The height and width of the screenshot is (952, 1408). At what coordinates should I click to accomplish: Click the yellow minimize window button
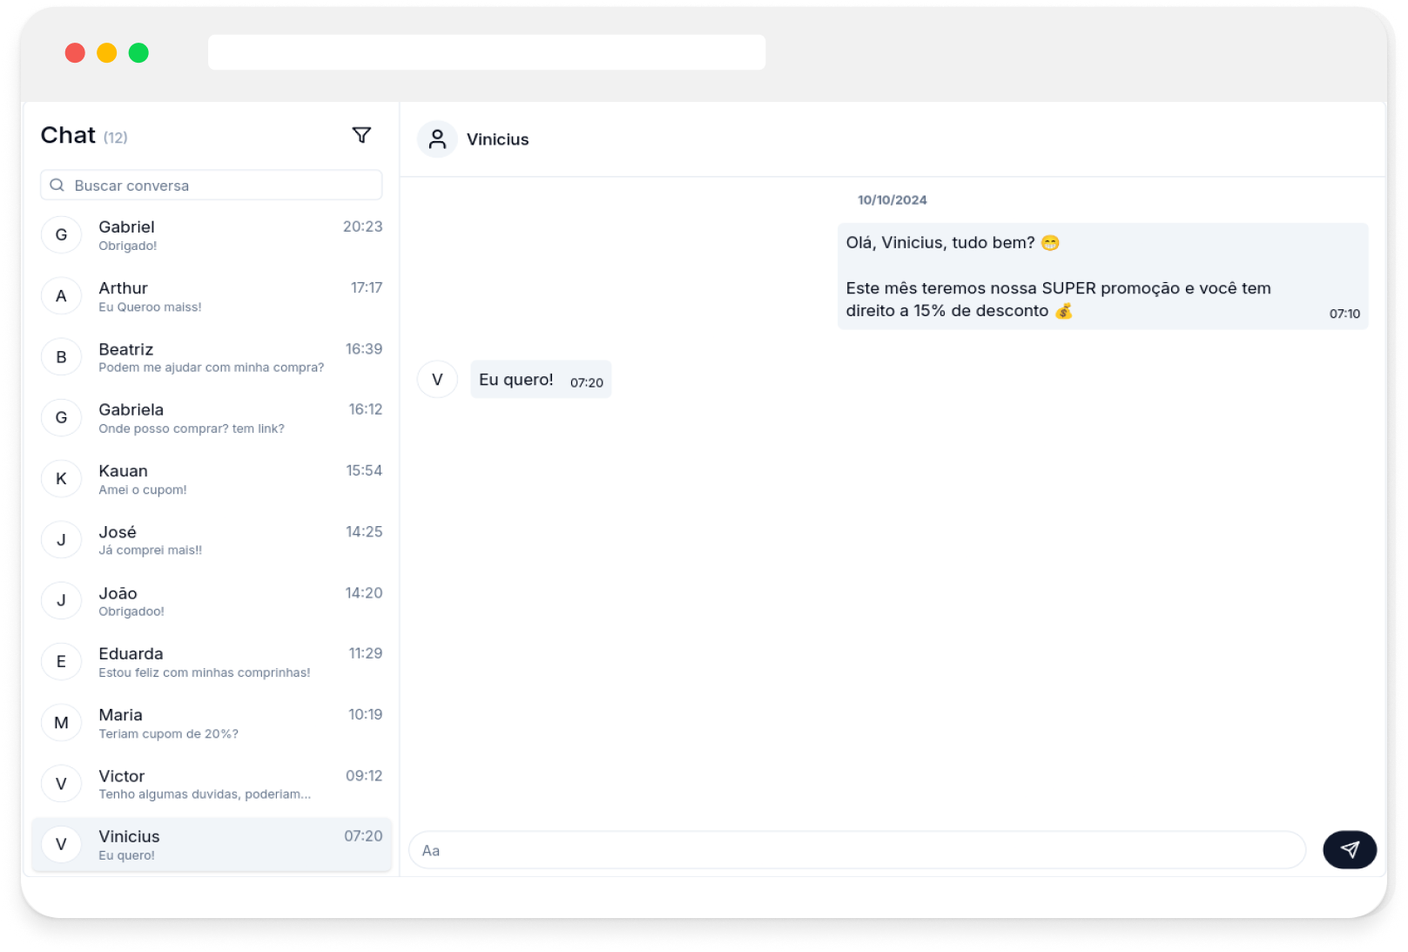pyautogui.click(x=106, y=53)
